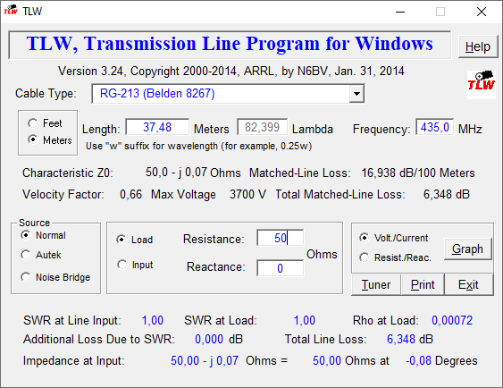Click the Matched-Line Loss value 16,938 dB/100 Meters
The image size is (503, 388).
coord(418,173)
